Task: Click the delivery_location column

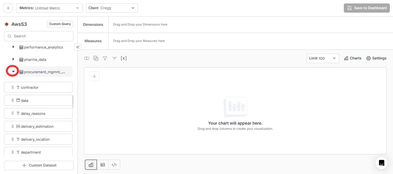Action: [38, 139]
